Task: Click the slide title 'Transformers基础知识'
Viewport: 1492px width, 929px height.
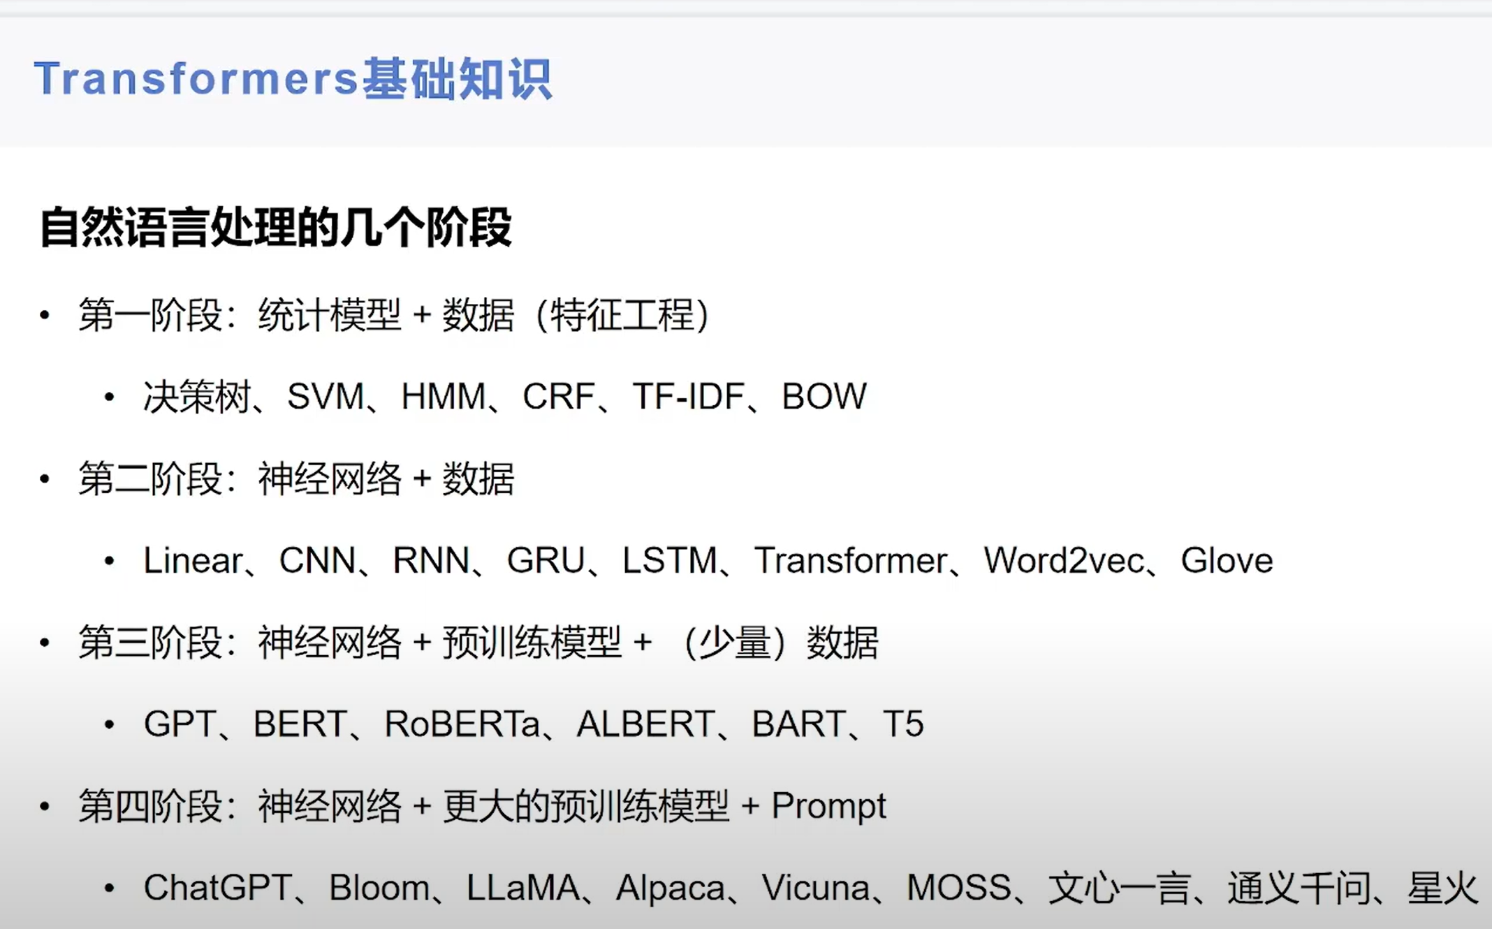Action: (293, 78)
